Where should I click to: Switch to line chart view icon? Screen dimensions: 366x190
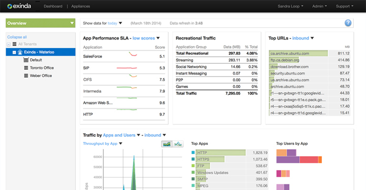tap(178, 144)
